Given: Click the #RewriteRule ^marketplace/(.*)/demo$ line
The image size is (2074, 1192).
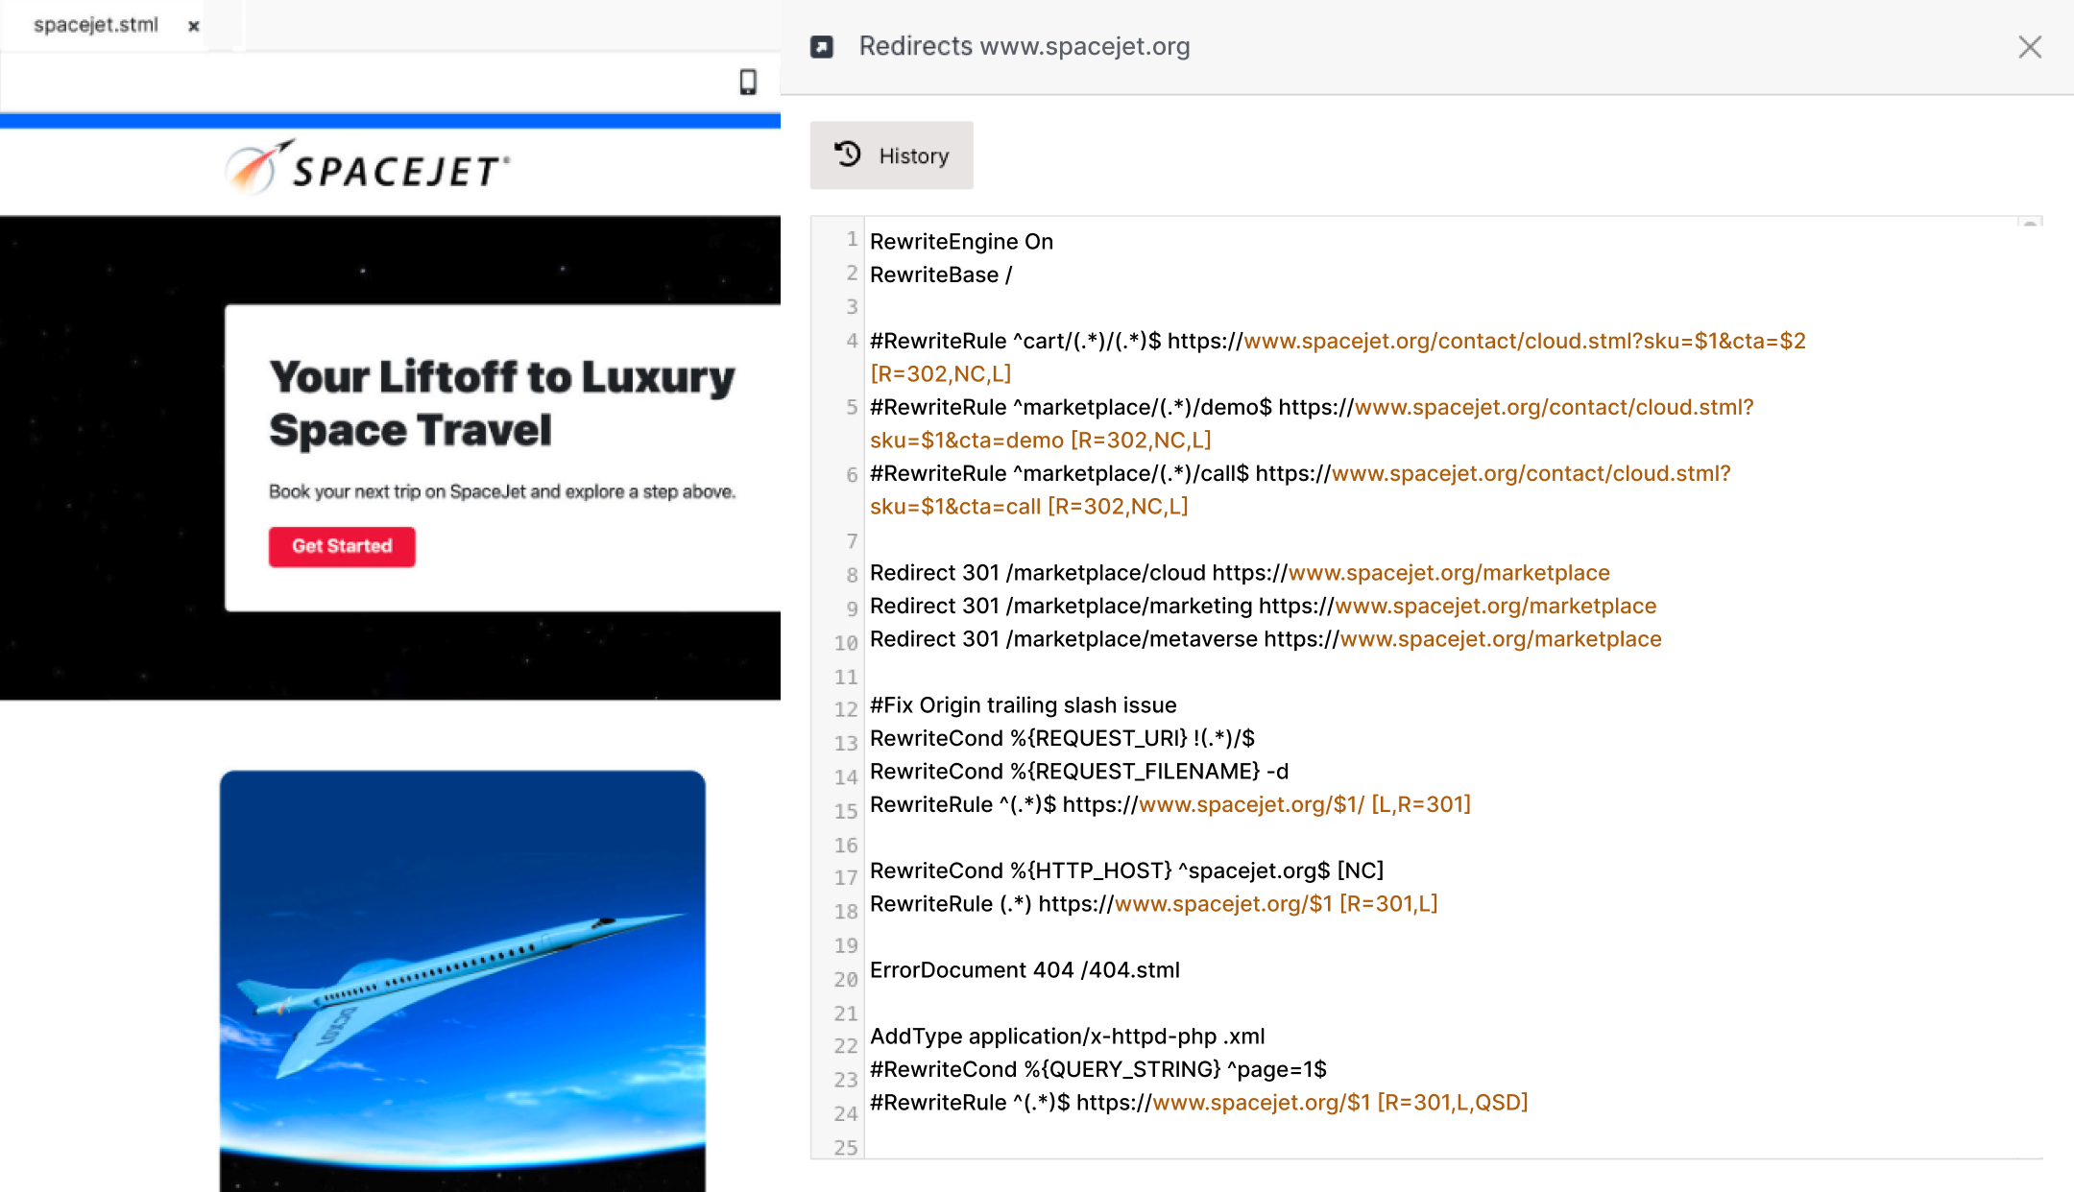Looking at the screenshot, I should 1312,423.
